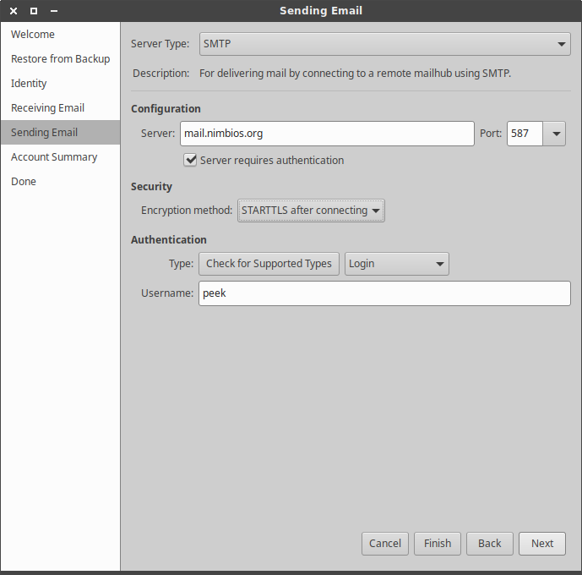Select Restore from Backup in sidebar
Viewport: 582px width, 575px height.
tap(60, 59)
